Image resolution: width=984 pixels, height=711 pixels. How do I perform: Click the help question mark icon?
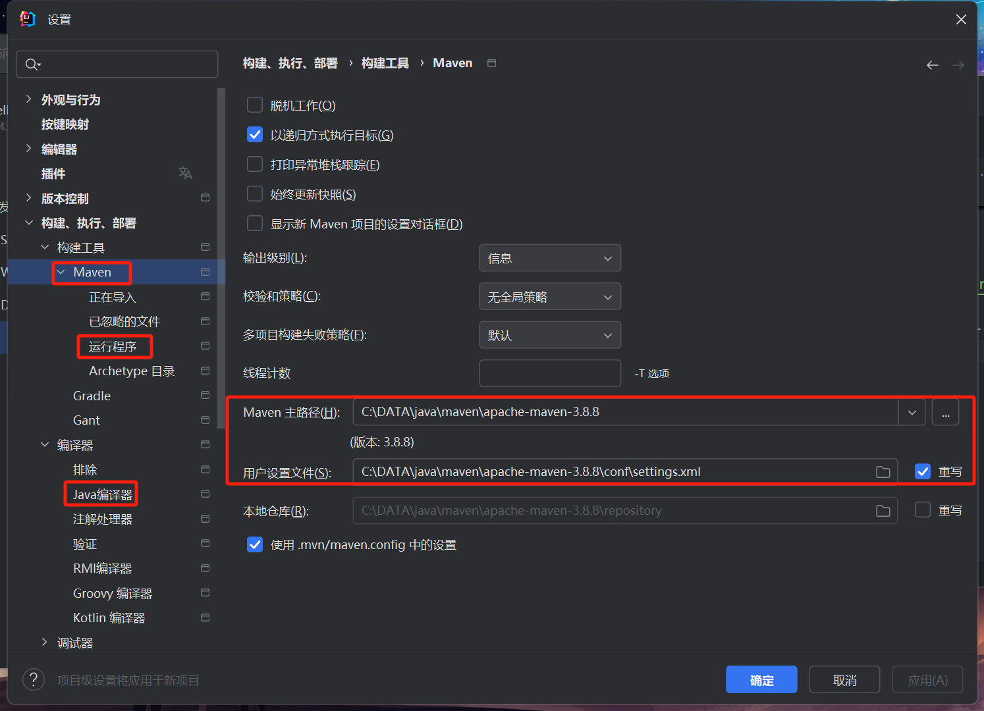tap(33, 679)
